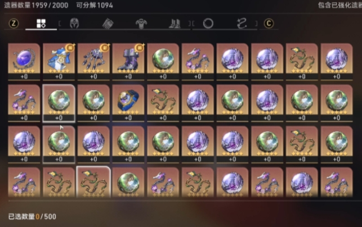
Task: Click the Z key previous-tab icon
Action: (14, 24)
